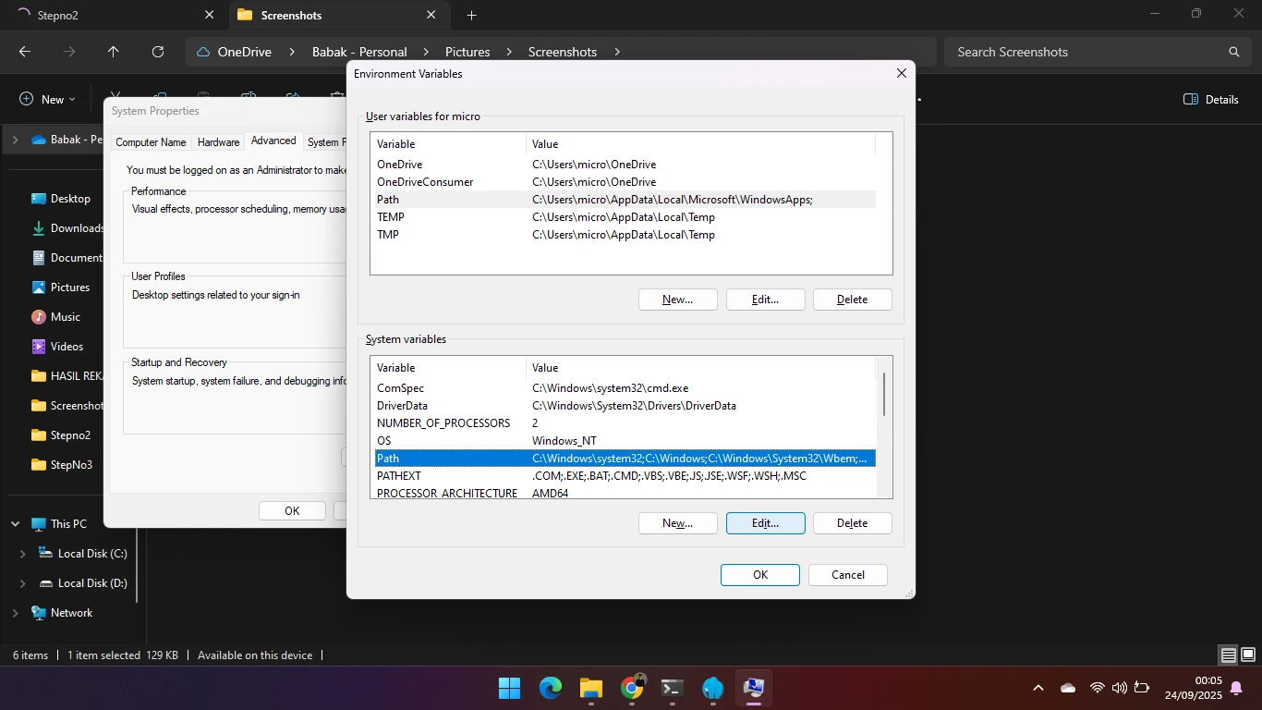The width and height of the screenshot is (1262, 710).
Task: Click the search magnifier icon
Action: point(1233,52)
